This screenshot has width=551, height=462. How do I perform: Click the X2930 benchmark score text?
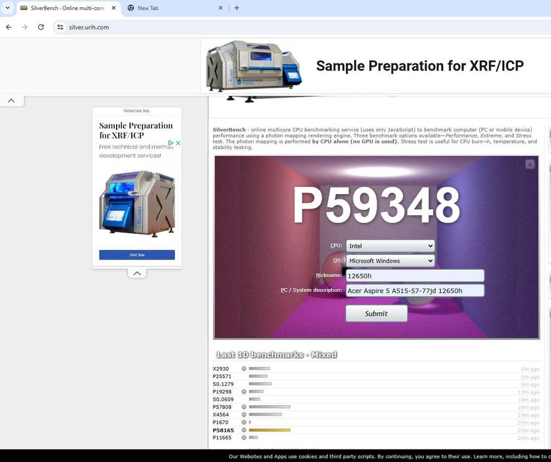tap(221, 369)
